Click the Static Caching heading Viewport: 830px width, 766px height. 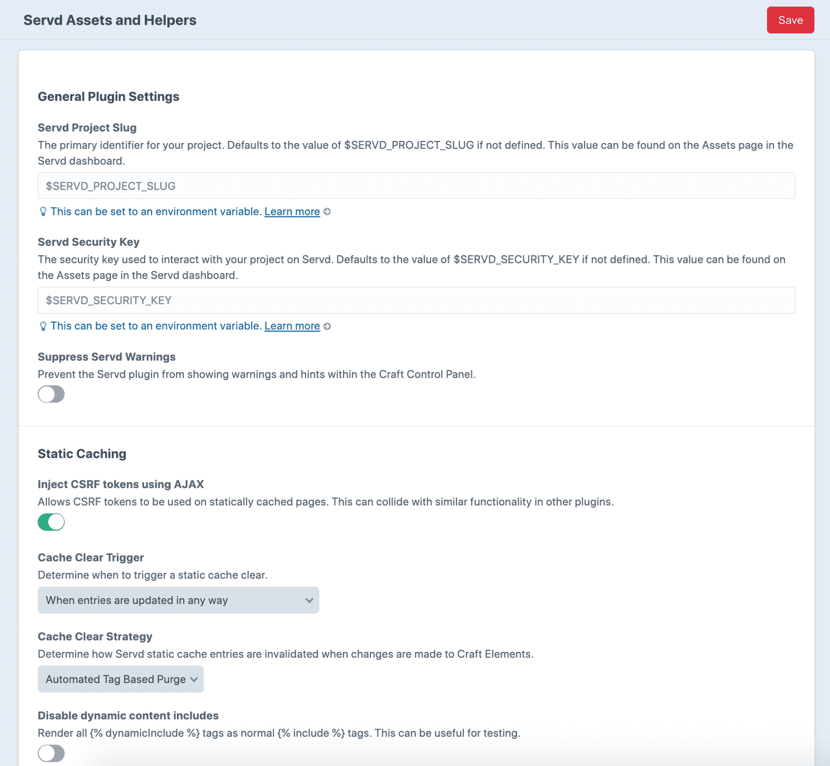pos(82,453)
